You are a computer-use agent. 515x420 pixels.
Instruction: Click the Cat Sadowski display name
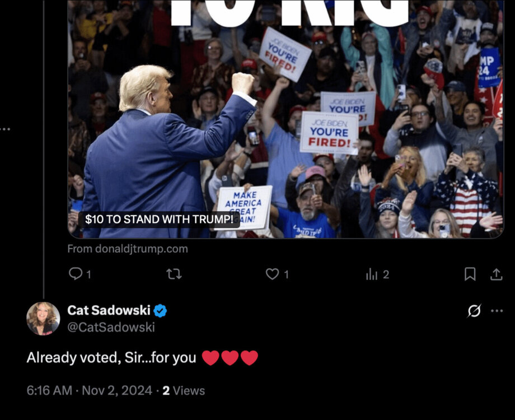[110, 310]
